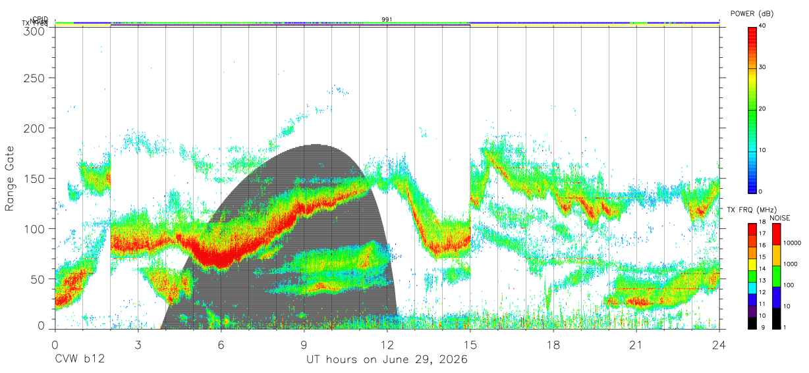The width and height of the screenshot is (809, 373).
Task: Click UT hour 18 axis tick label
Action: [553, 344]
